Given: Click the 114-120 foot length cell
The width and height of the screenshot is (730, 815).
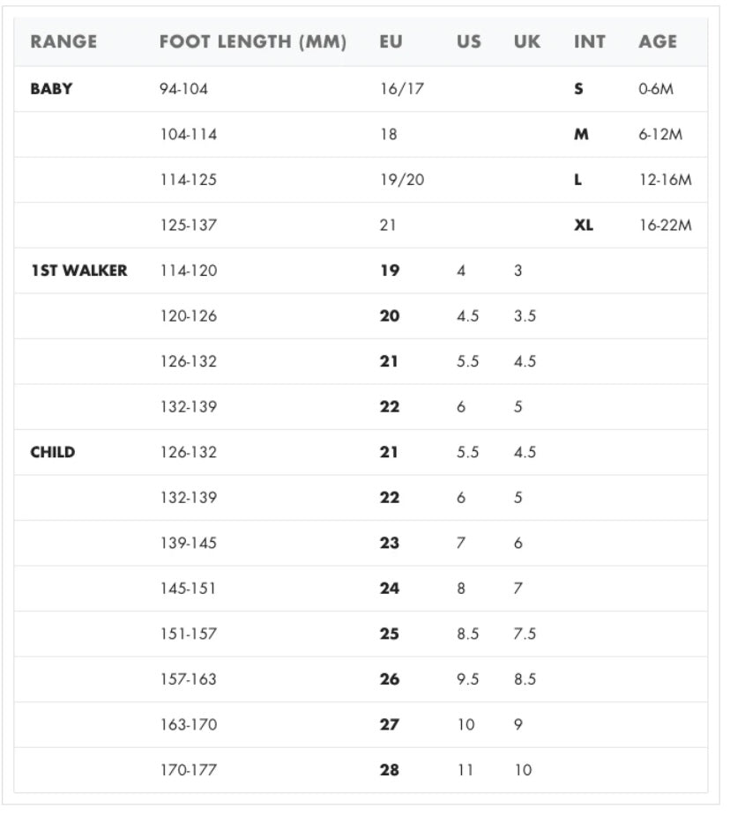Looking at the screenshot, I should coord(188,270).
